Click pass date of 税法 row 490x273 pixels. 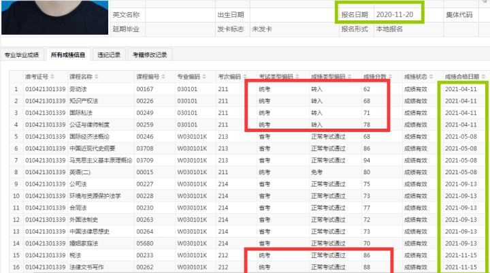[461, 255]
